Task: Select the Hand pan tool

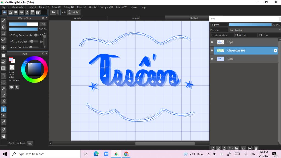Action: (x=3, y=136)
